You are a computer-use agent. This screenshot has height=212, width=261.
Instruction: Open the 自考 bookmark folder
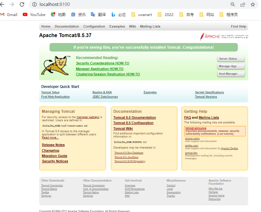pyautogui.click(x=187, y=15)
